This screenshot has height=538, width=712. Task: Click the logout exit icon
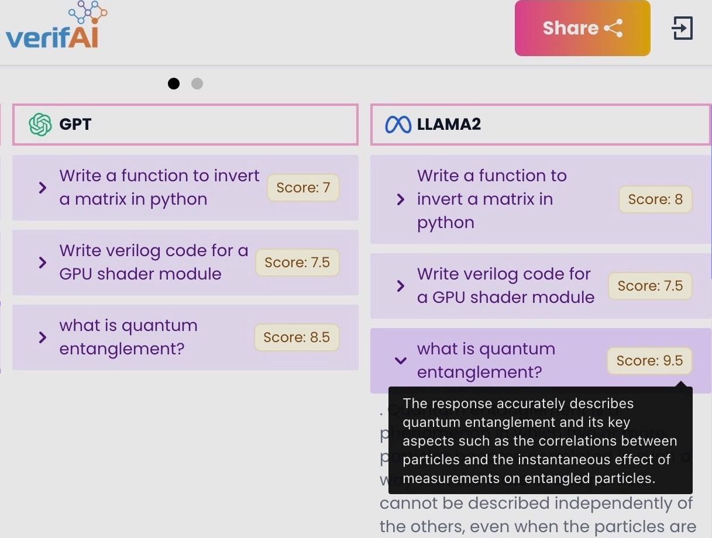(x=682, y=28)
